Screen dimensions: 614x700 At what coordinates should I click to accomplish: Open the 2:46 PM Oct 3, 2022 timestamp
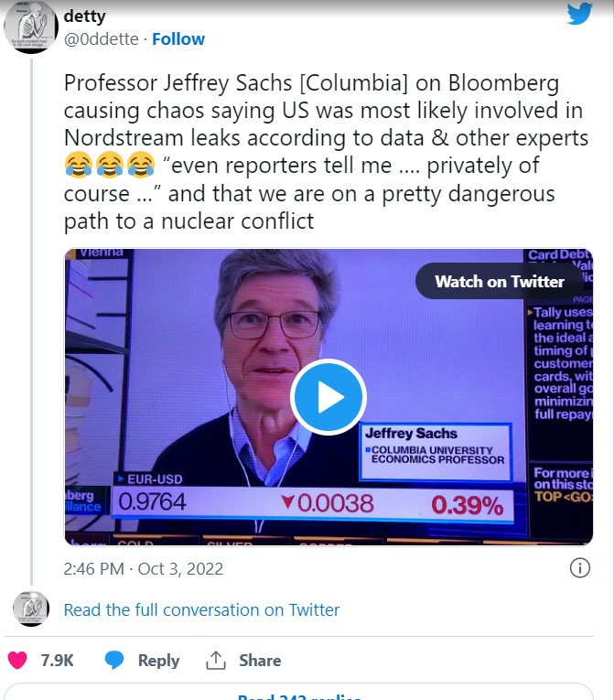(143, 568)
